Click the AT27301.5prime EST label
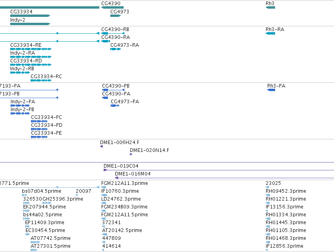The height and width of the screenshot is (252, 334). (51, 246)
